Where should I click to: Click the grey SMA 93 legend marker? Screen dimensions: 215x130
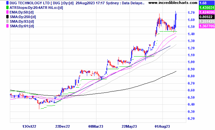click(7, 21)
